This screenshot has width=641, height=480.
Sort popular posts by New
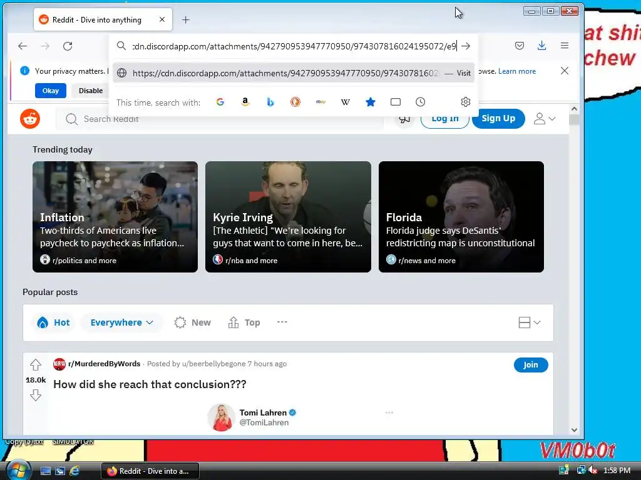click(192, 322)
